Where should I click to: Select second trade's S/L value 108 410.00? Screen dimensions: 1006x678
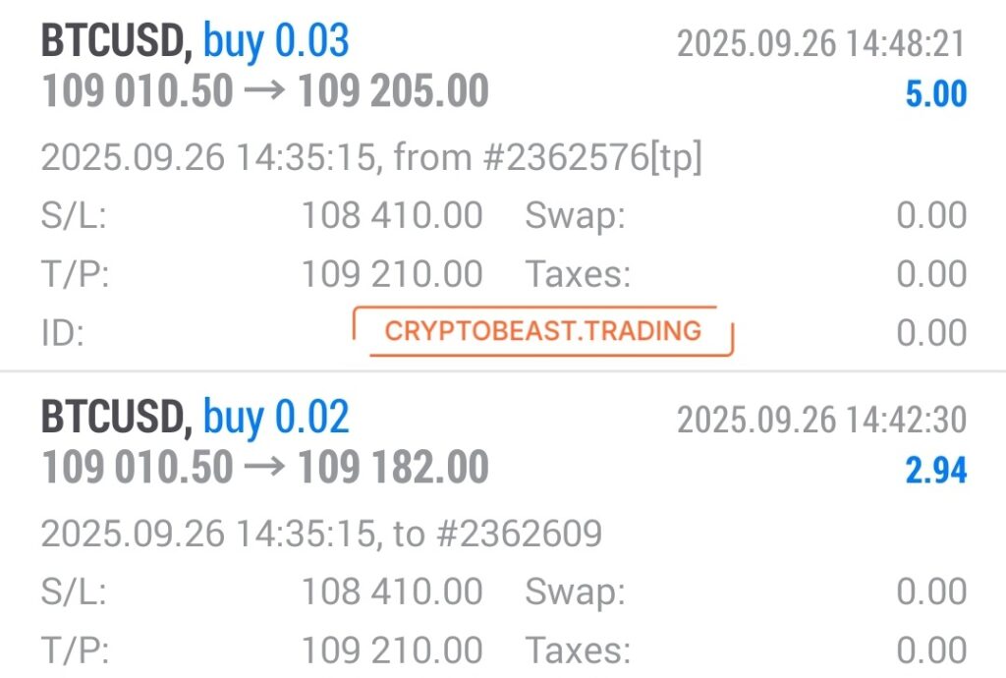click(x=392, y=592)
